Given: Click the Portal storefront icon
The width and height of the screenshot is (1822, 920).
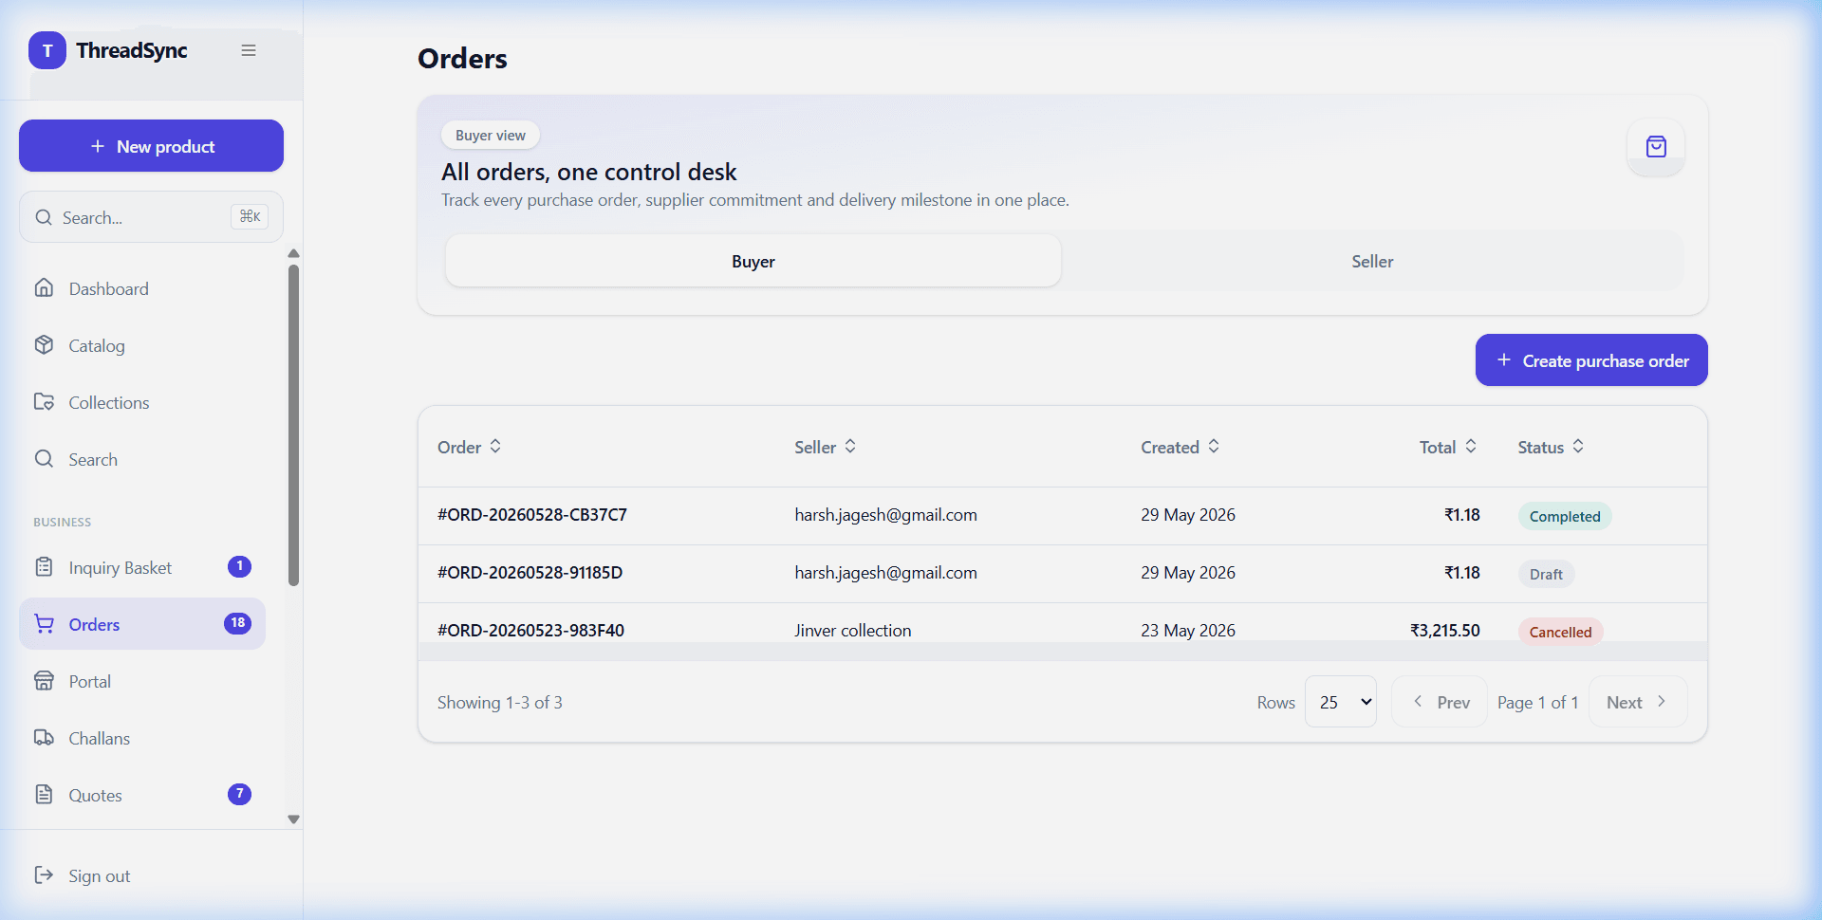Looking at the screenshot, I should pyautogui.click(x=44, y=680).
